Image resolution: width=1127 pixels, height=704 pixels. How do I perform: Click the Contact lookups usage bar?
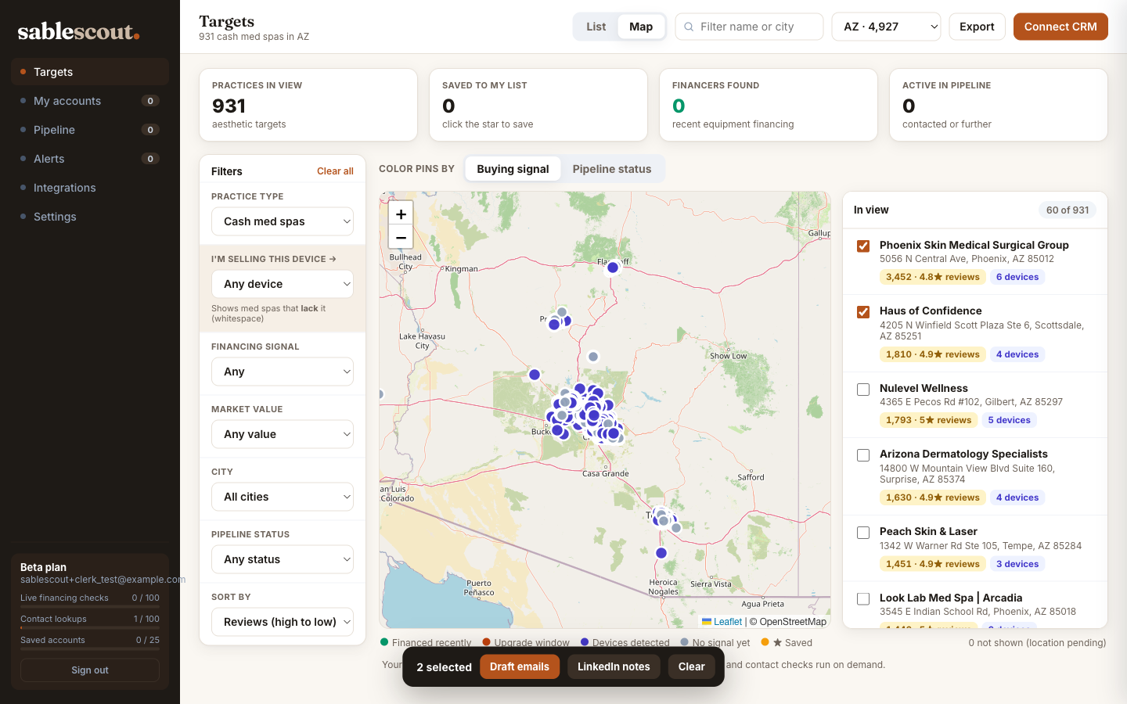[x=90, y=627]
